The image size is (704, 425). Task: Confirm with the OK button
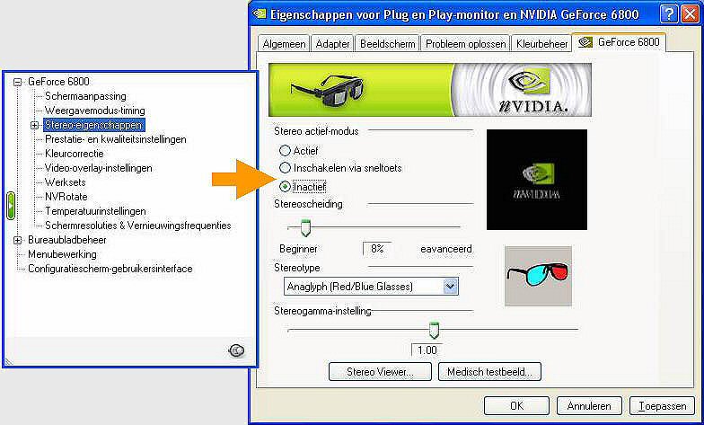pyautogui.click(x=516, y=406)
